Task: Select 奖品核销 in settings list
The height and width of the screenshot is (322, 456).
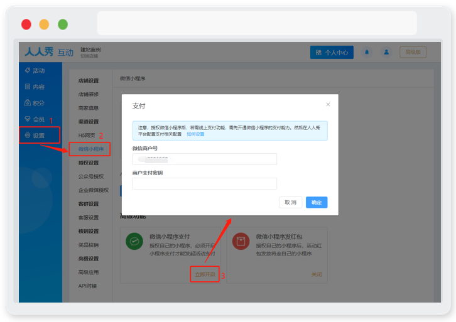Action: pyautogui.click(x=89, y=245)
